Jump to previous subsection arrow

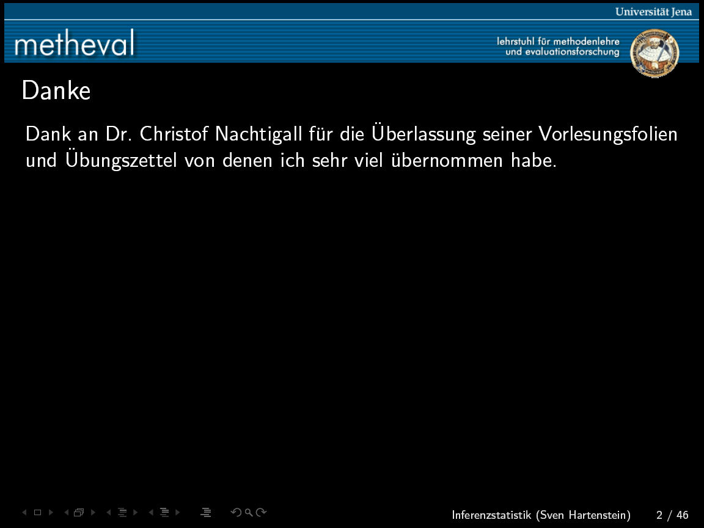pos(109,513)
